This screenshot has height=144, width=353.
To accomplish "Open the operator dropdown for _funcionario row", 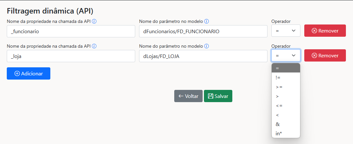I will 286,31.
